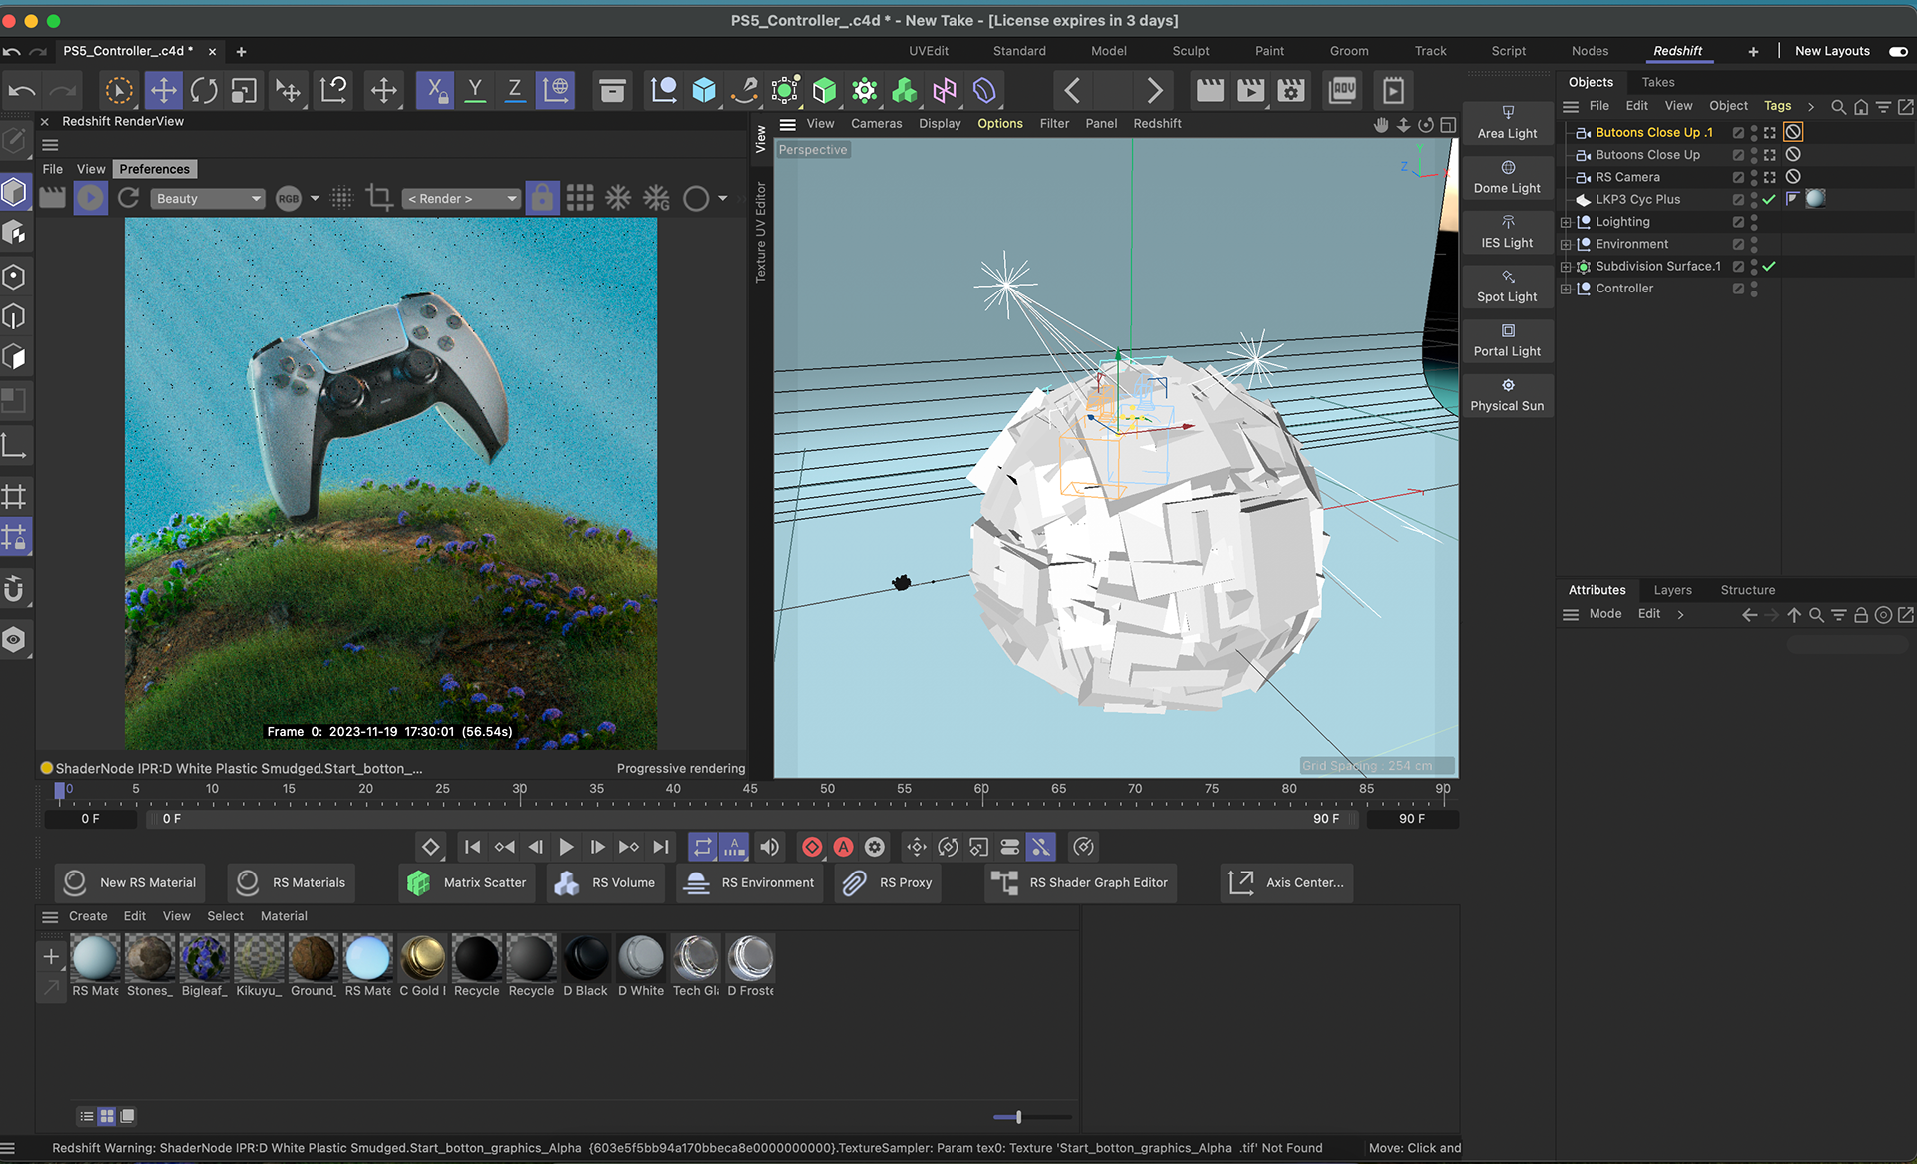Open the Takes tab
The width and height of the screenshot is (1917, 1164).
1658,82
